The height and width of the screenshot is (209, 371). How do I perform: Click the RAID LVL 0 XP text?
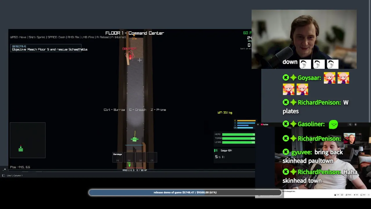(x=135, y=170)
